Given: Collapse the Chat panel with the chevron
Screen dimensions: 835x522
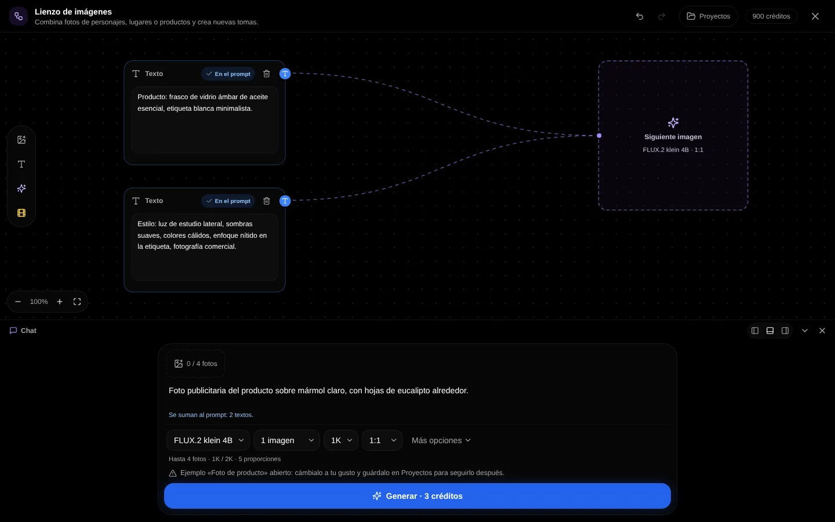Looking at the screenshot, I should point(805,331).
